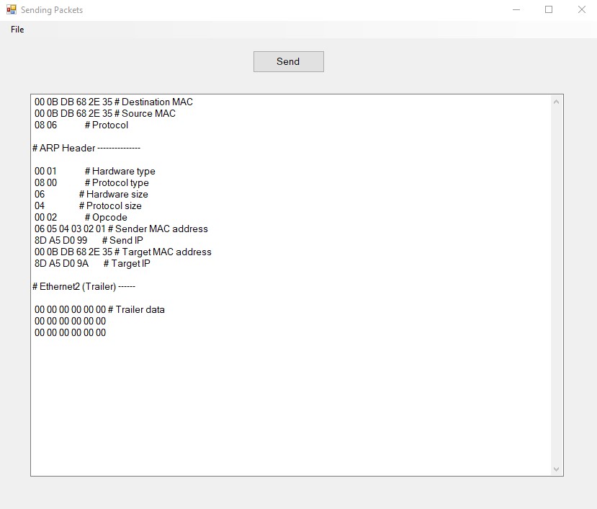
Task: Open the File menu
Action: click(x=17, y=30)
